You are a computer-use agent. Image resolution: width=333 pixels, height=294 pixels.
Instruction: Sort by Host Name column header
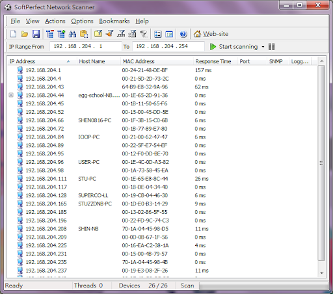click(x=99, y=62)
